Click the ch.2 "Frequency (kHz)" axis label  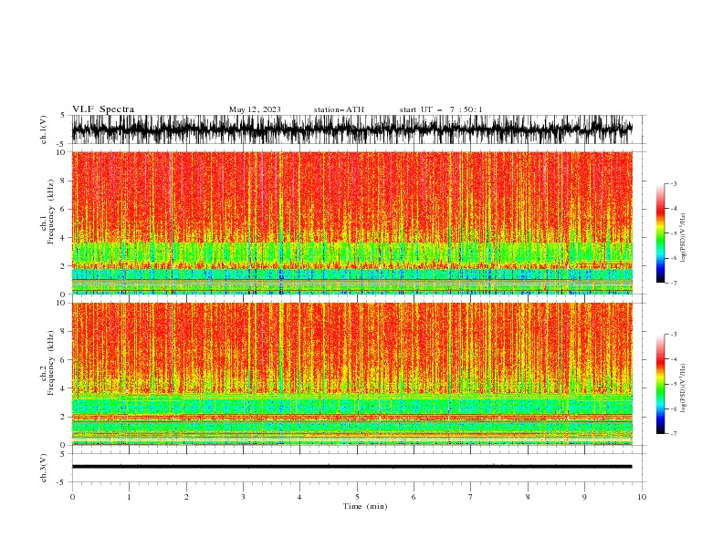coord(51,363)
